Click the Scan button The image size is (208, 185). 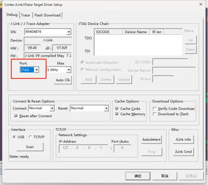[30, 147]
